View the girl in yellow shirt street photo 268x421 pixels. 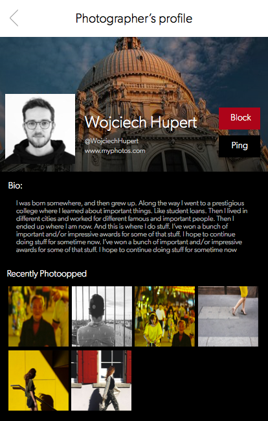(x=164, y=316)
